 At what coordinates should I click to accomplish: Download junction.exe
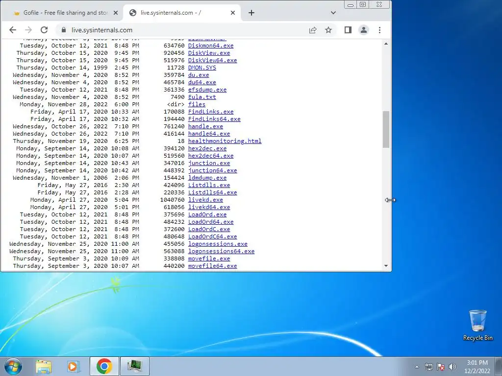click(209, 163)
